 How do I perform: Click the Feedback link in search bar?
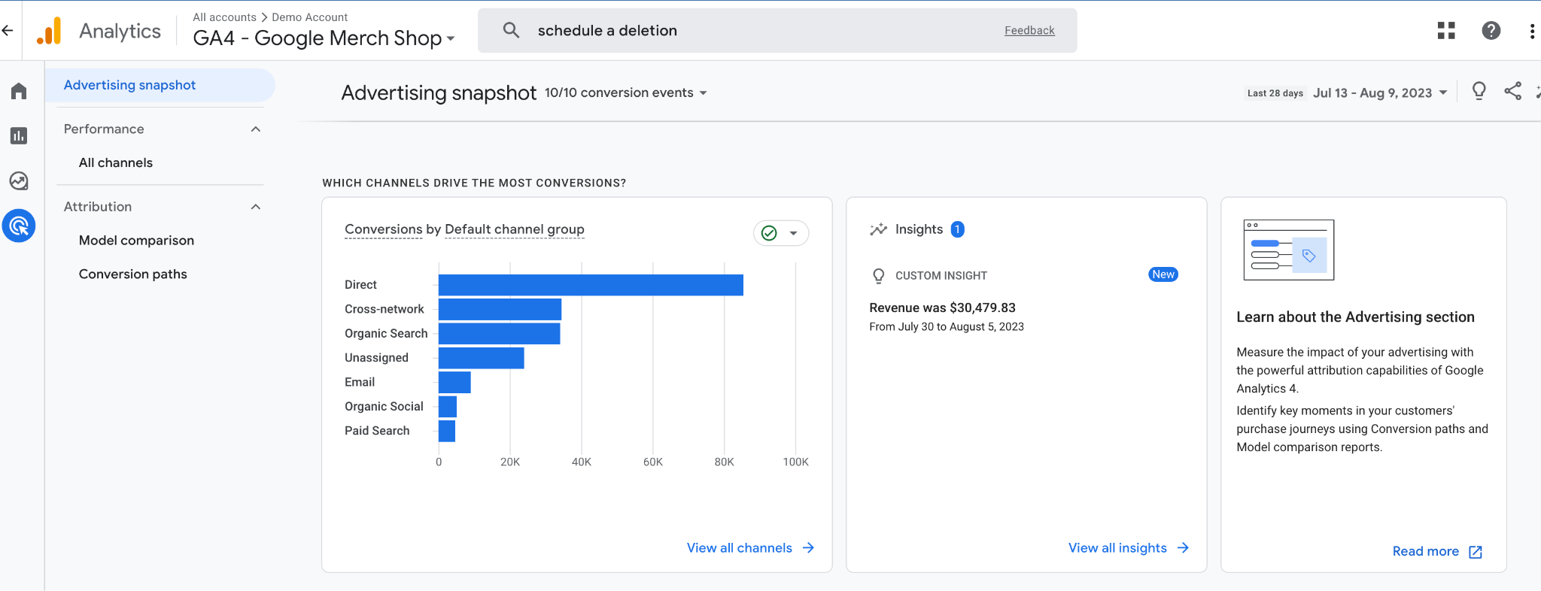pyautogui.click(x=1029, y=30)
